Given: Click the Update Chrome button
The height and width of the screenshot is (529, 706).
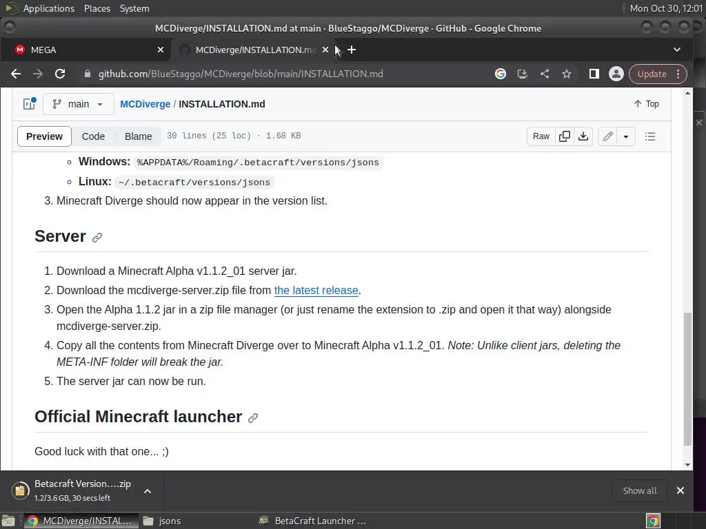Looking at the screenshot, I should point(652,74).
